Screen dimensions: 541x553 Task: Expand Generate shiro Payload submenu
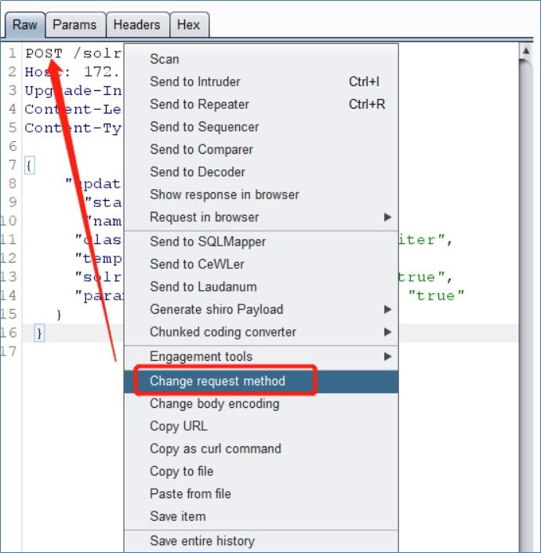261,309
